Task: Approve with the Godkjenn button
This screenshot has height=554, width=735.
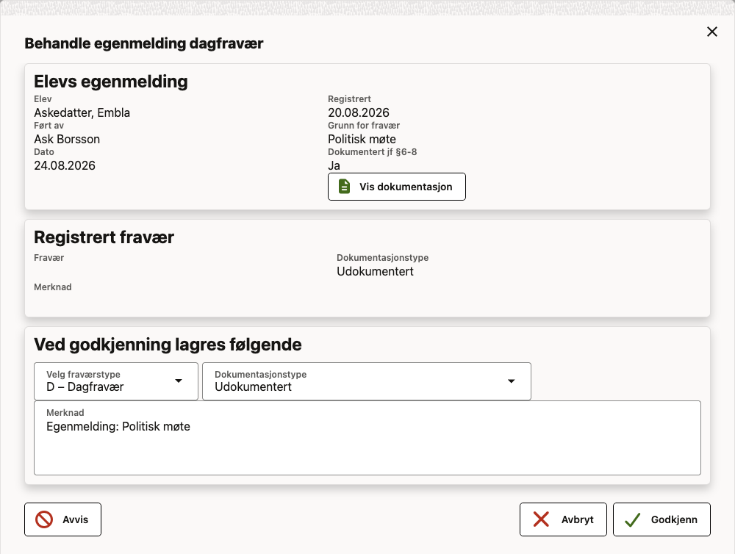Action: [661, 519]
